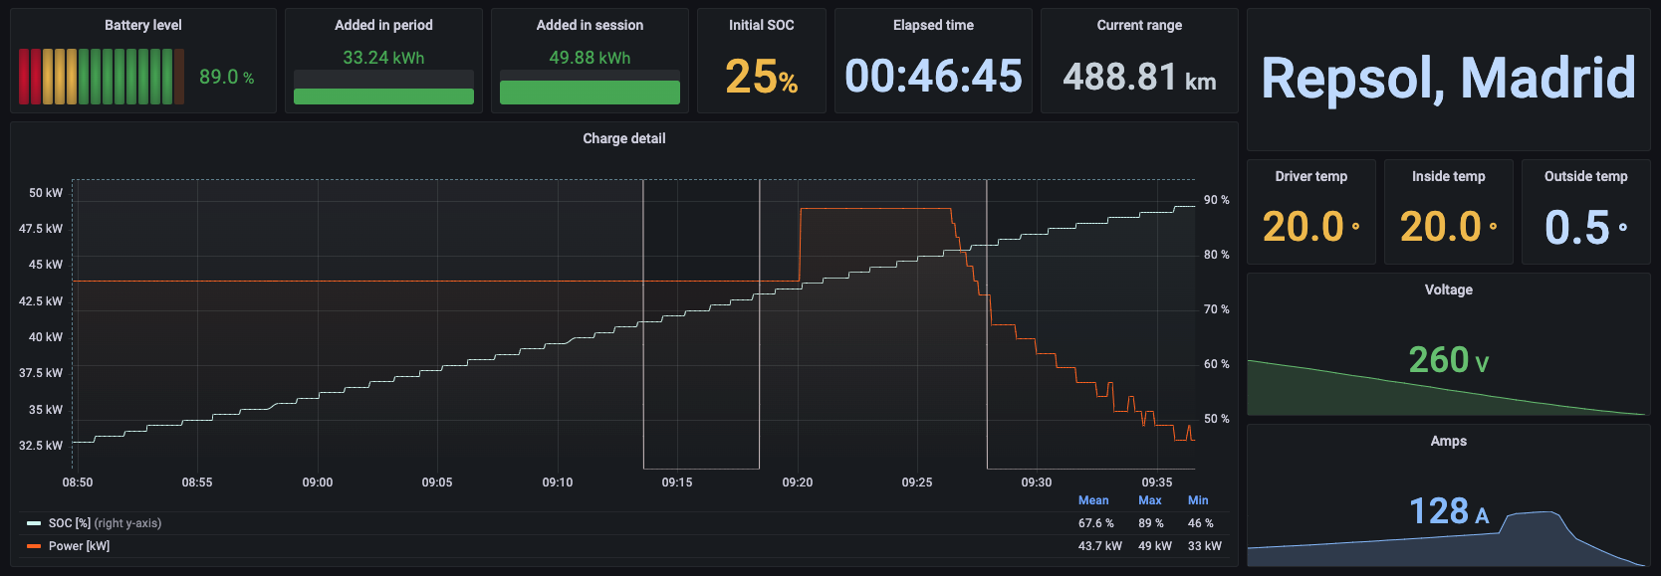Click the 70 % right axis label
The width and height of the screenshot is (1661, 576).
coord(1216,309)
